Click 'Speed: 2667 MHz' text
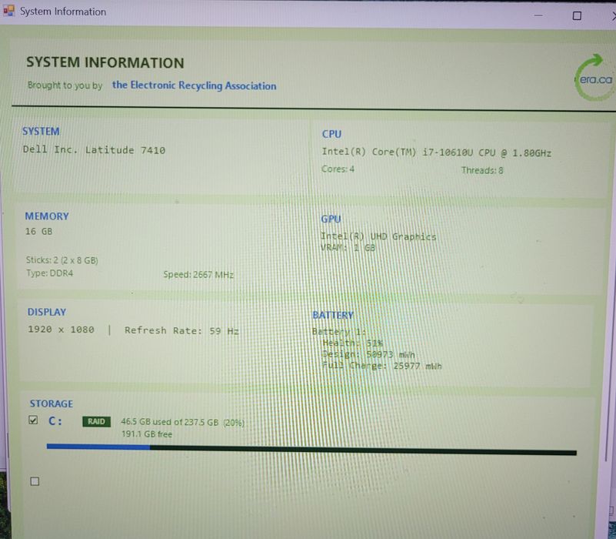616x539 pixels. pos(198,275)
